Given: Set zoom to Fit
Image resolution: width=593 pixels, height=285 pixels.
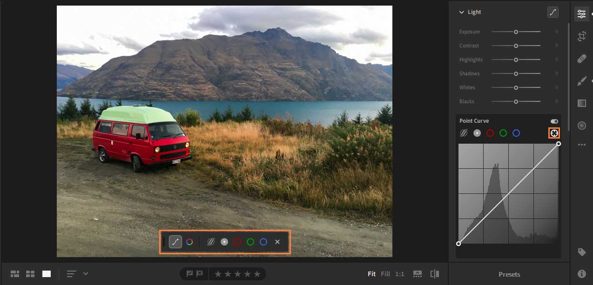Looking at the screenshot, I should pyautogui.click(x=371, y=274).
